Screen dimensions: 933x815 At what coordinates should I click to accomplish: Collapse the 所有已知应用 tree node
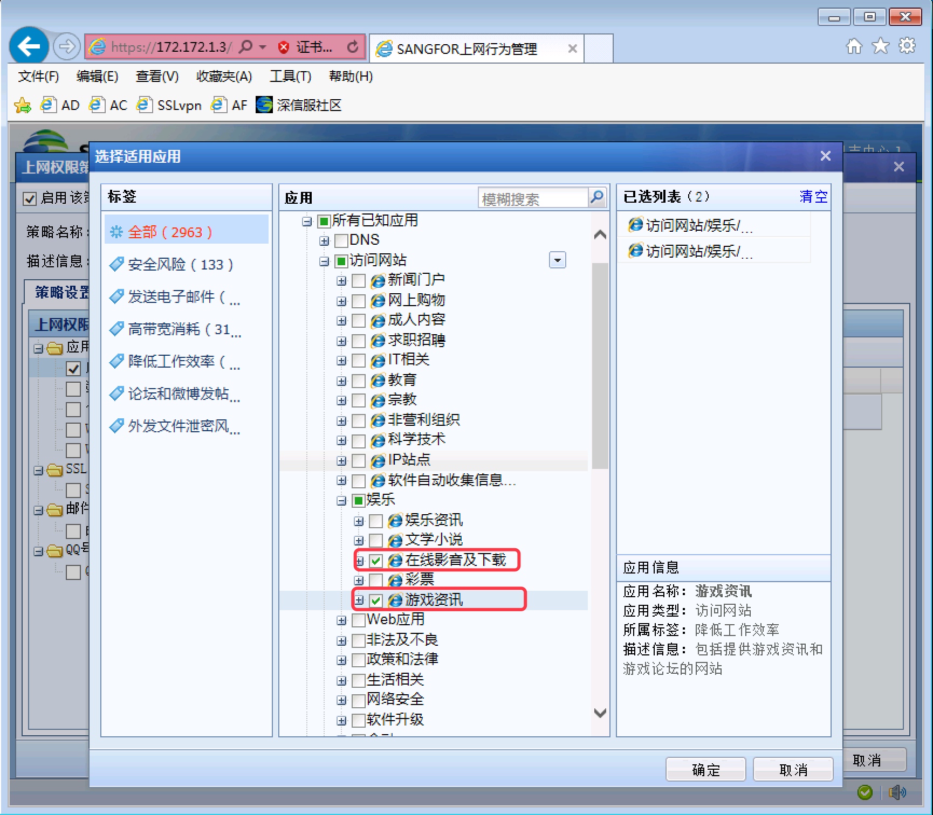point(307,221)
